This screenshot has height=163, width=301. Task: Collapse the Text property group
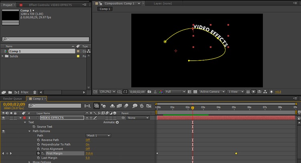tap(25, 122)
